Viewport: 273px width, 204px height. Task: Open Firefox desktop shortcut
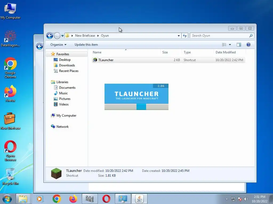tap(10, 93)
